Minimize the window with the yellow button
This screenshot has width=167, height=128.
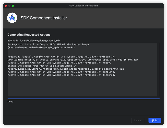[x=9, y=6]
